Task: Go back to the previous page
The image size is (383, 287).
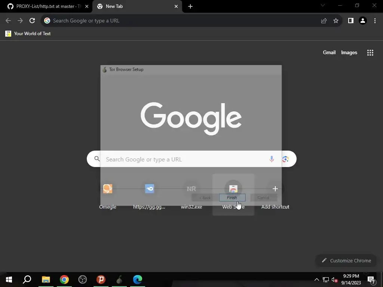Action: [8, 21]
